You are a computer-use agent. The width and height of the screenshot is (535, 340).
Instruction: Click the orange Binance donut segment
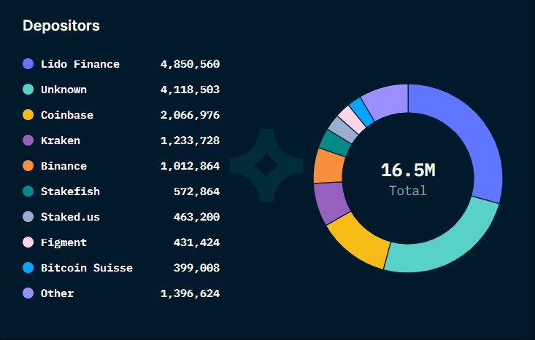(328, 166)
